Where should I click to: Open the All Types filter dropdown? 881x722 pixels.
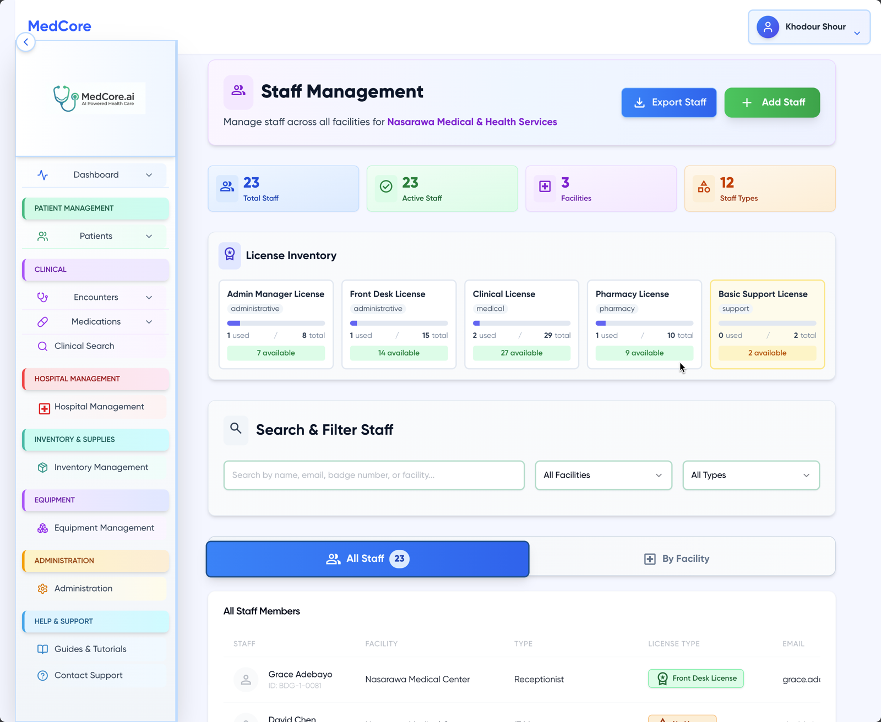(751, 475)
